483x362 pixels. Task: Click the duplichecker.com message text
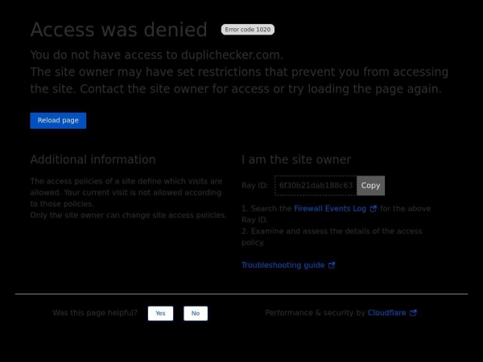click(157, 55)
